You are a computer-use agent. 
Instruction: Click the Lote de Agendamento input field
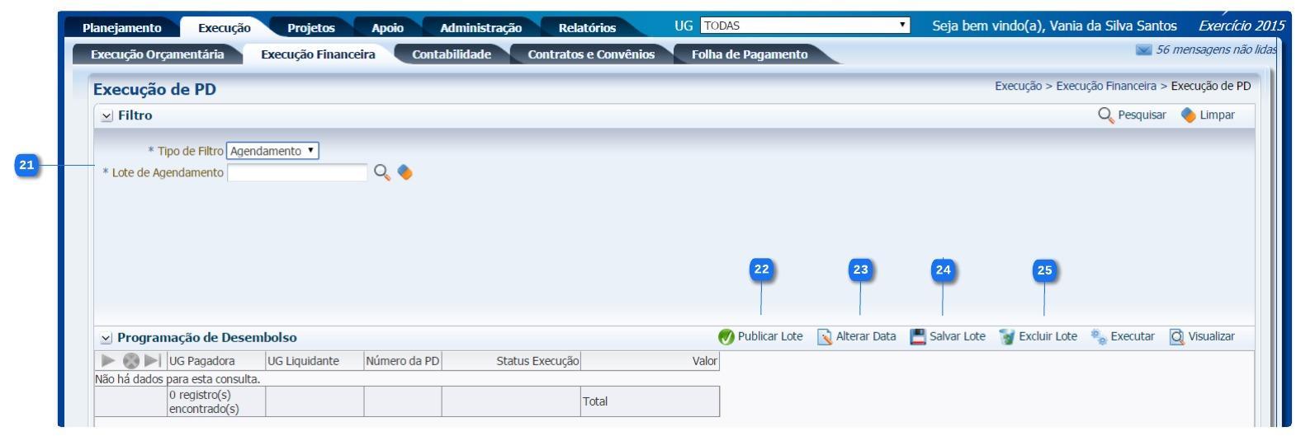(x=296, y=172)
